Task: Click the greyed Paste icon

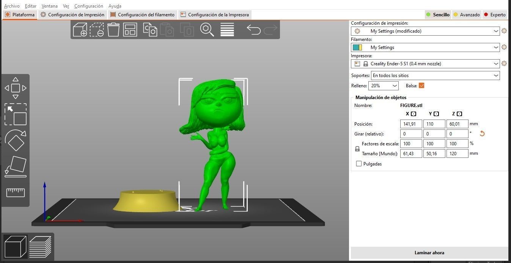Action: (x=167, y=30)
